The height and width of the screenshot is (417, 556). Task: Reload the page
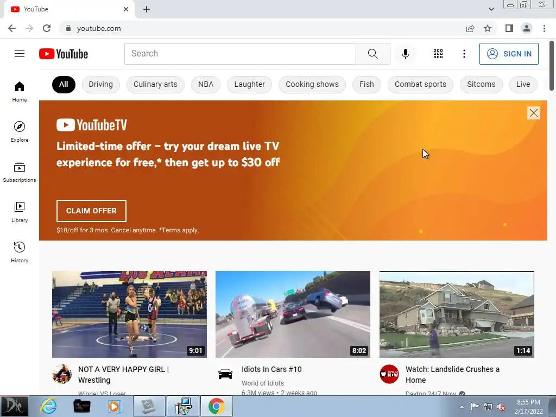[47, 28]
